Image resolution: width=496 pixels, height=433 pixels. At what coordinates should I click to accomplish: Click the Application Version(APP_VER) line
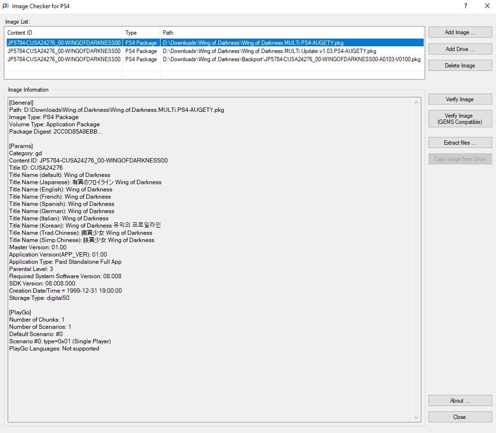(58, 255)
